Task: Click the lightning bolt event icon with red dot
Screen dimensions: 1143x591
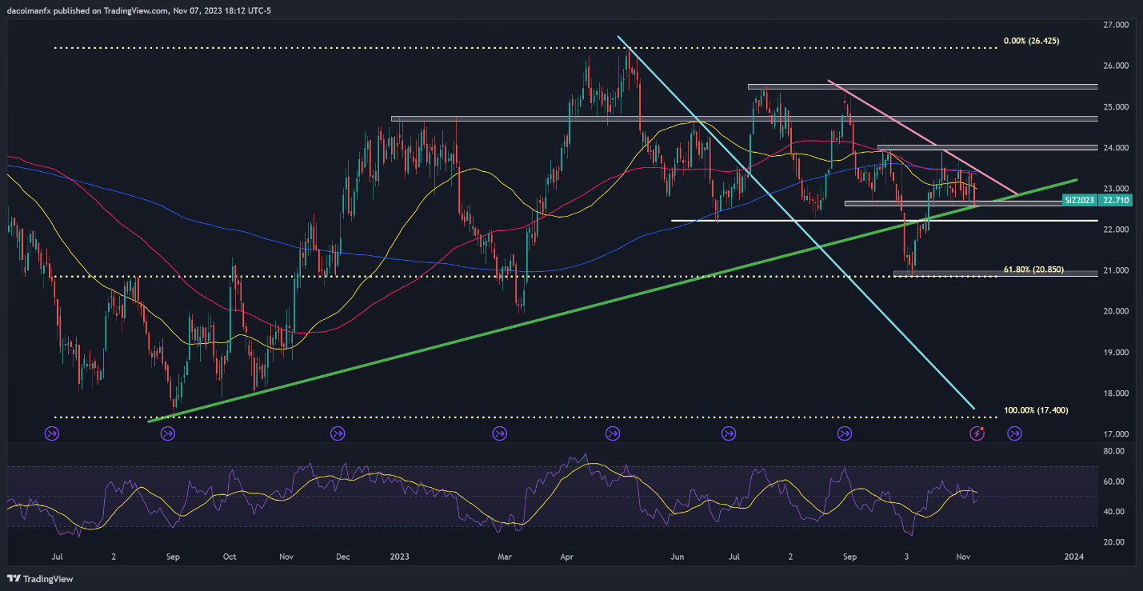Action: click(977, 433)
